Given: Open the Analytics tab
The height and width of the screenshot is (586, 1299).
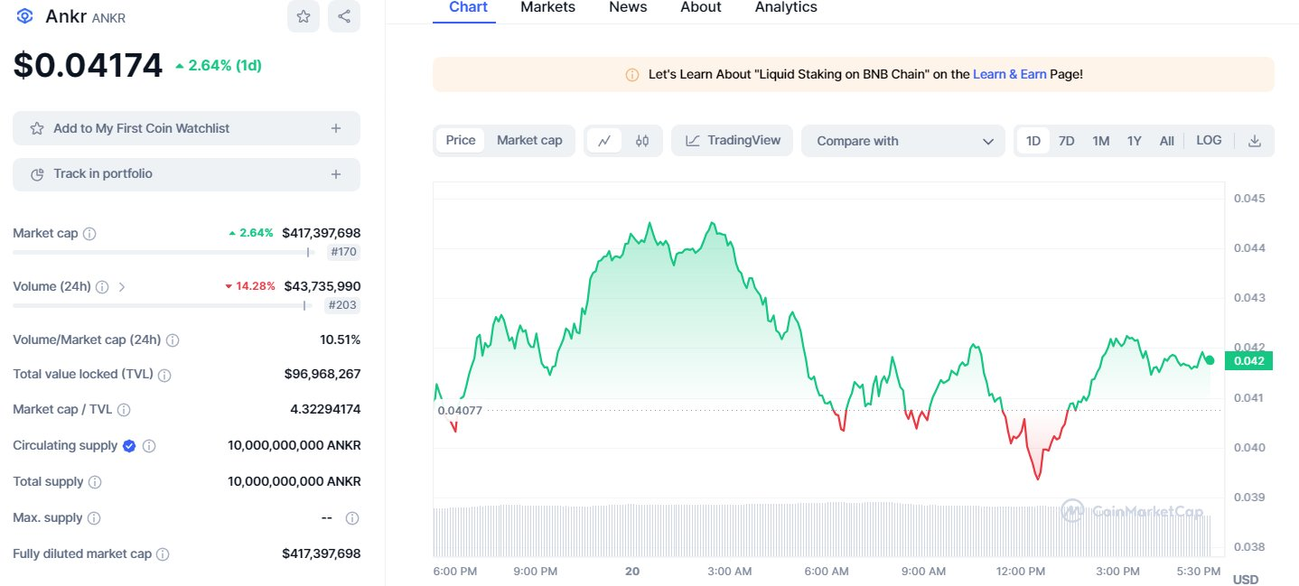Looking at the screenshot, I should [786, 7].
